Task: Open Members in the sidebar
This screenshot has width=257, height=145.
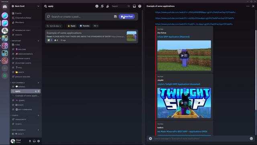Action: [x=26, y=23]
